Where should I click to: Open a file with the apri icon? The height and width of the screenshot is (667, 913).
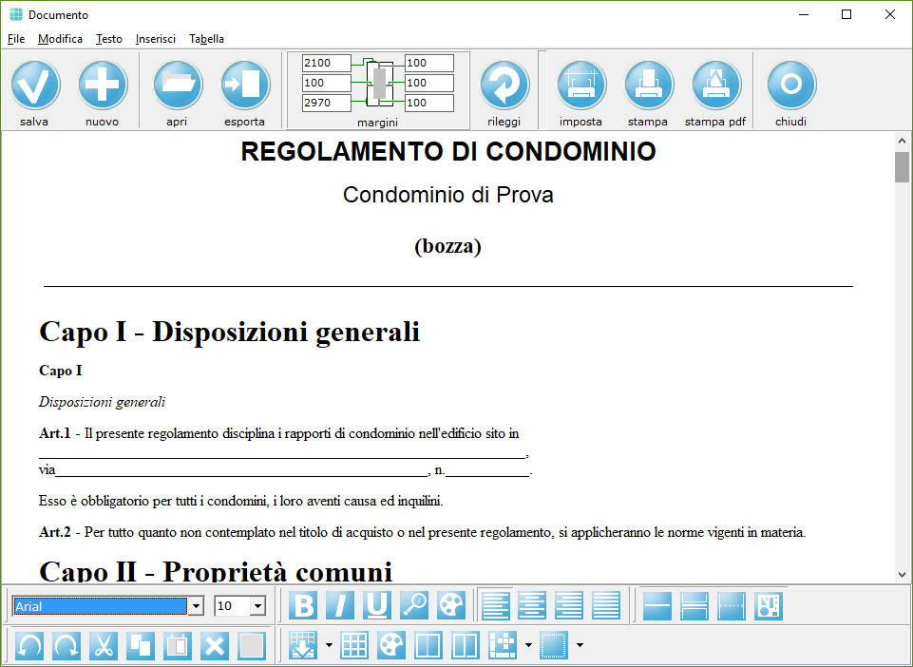[177, 86]
